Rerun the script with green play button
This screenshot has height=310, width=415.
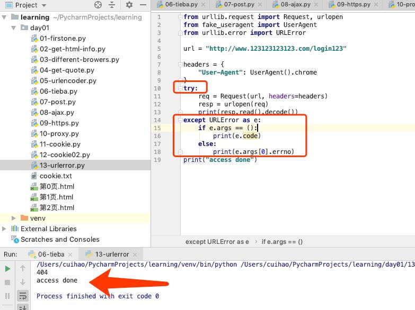click(x=7, y=269)
